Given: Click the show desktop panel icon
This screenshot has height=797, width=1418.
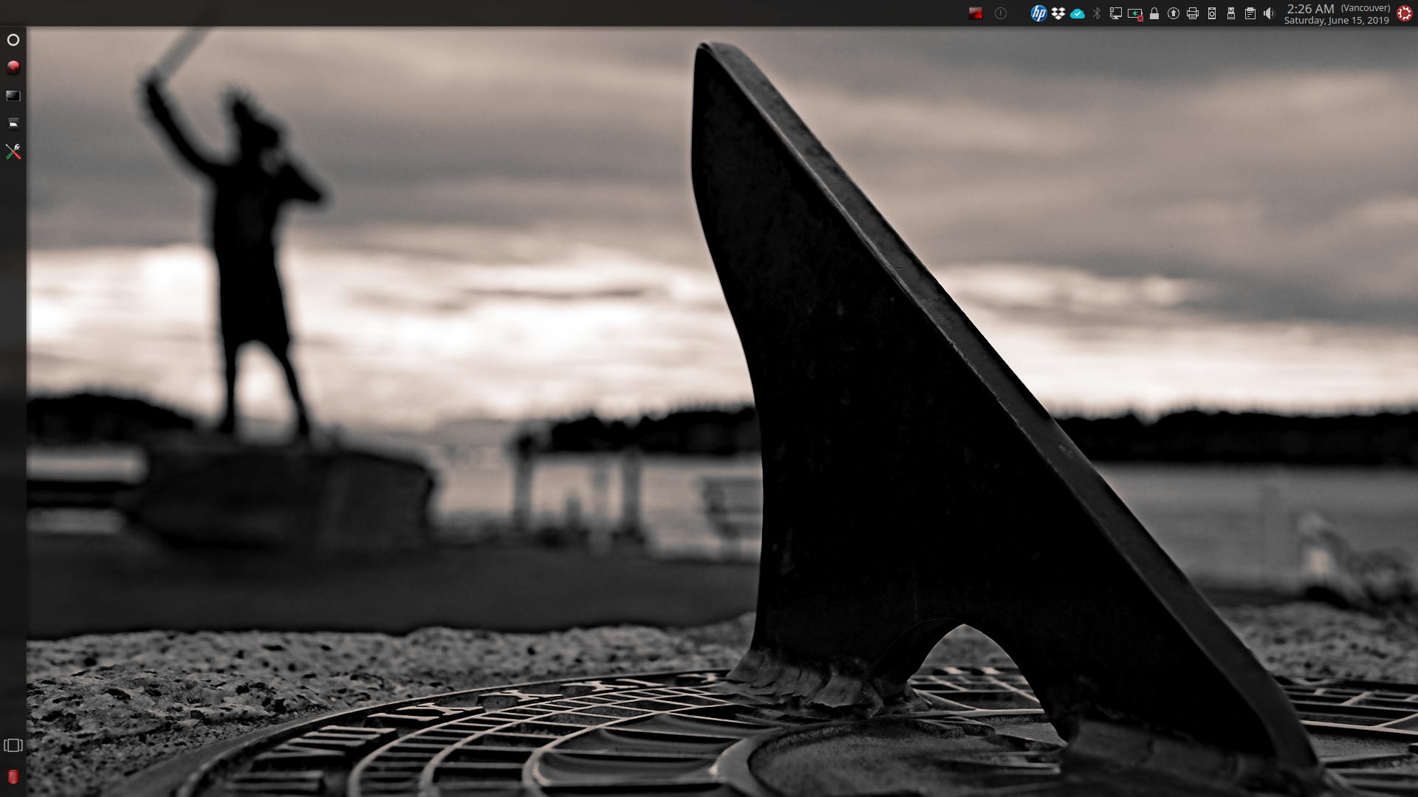Looking at the screenshot, I should pos(13,745).
